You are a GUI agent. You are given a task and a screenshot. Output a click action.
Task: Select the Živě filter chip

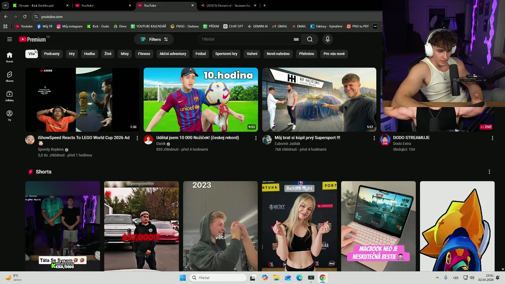click(108, 54)
